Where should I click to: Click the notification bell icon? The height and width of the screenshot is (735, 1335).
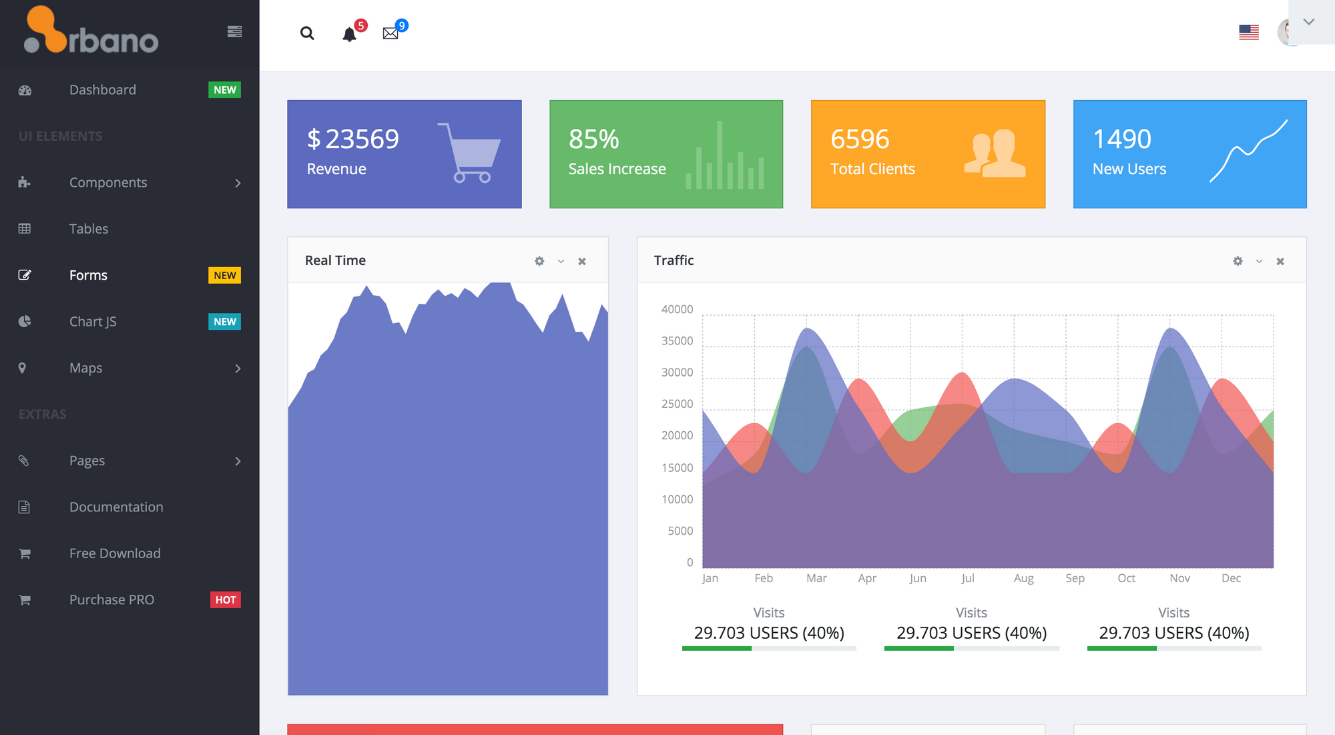click(x=349, y=33)
